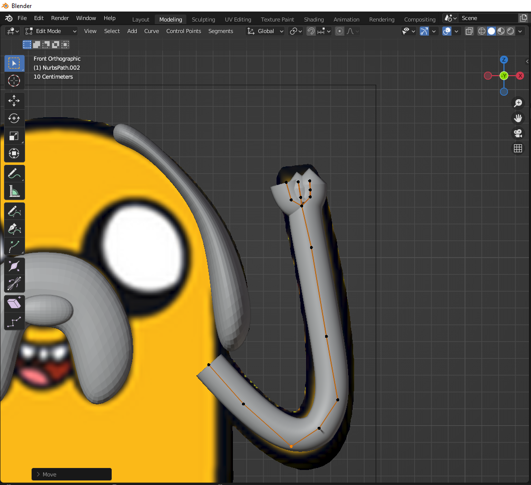Click the green Y axis gizmo
Viewport: 531px width, 485px height.
[504, 76]
